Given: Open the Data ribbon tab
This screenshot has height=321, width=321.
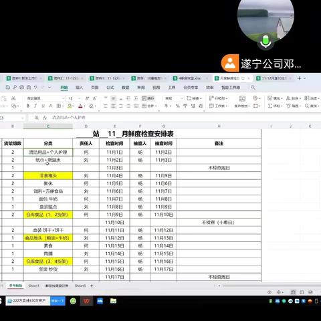Looking at the screenshot, I should (126, 88).
